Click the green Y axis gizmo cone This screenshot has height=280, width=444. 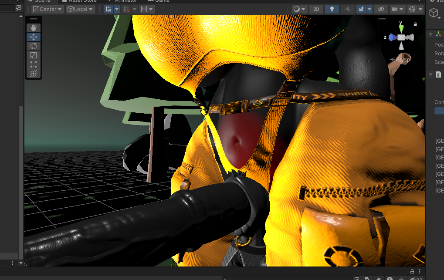(x=401, y=28)
